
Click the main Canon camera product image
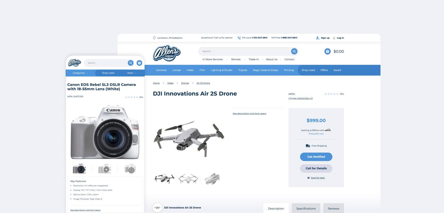[105, 132]
